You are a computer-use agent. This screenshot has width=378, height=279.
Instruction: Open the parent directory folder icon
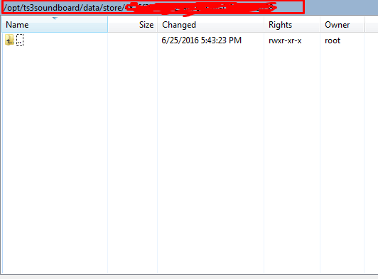9,40
